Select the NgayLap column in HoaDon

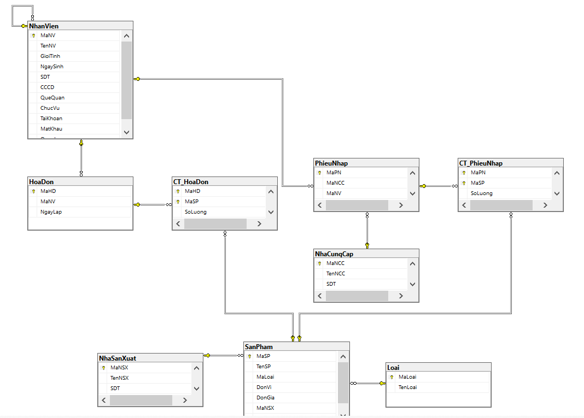point(80,212)
